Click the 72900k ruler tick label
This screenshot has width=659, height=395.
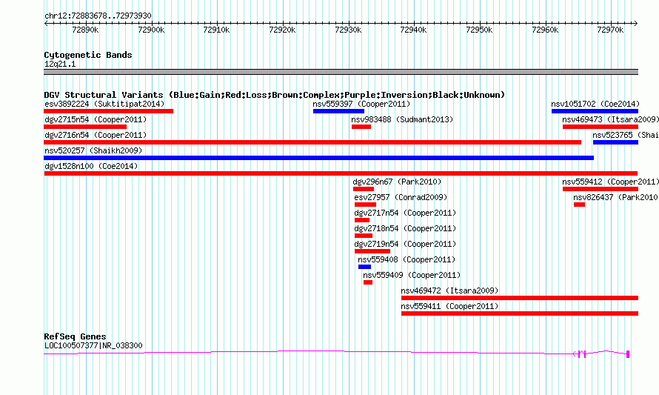pos(151,30)
